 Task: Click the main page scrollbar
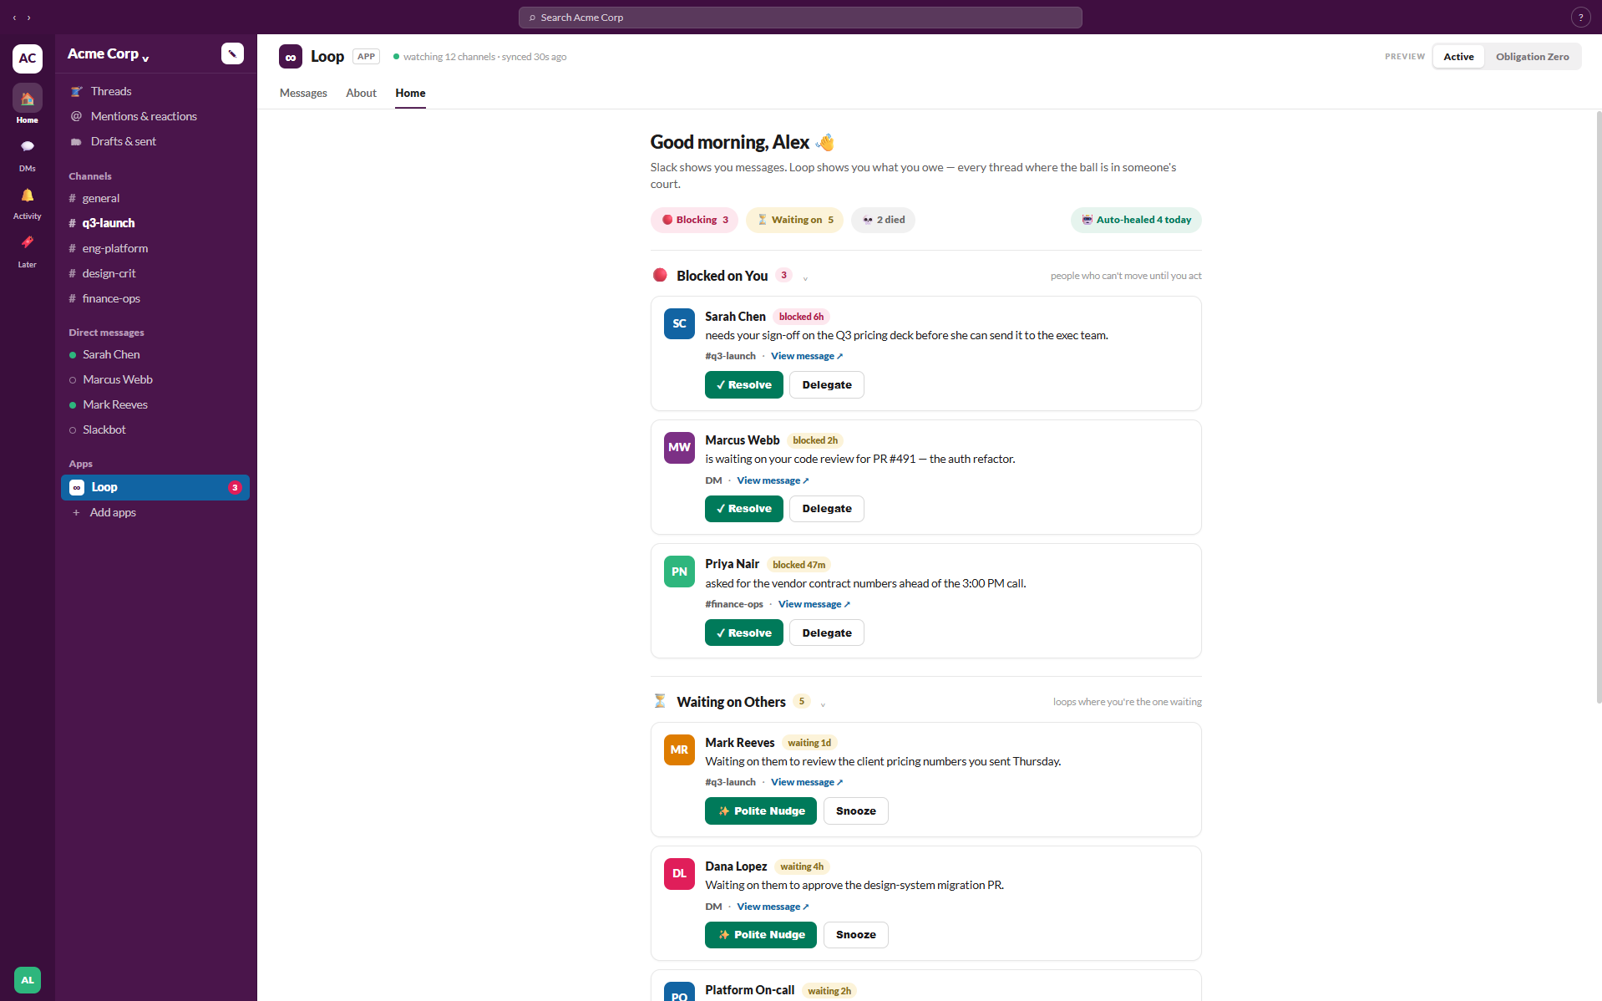click(x=1598, y=407)
